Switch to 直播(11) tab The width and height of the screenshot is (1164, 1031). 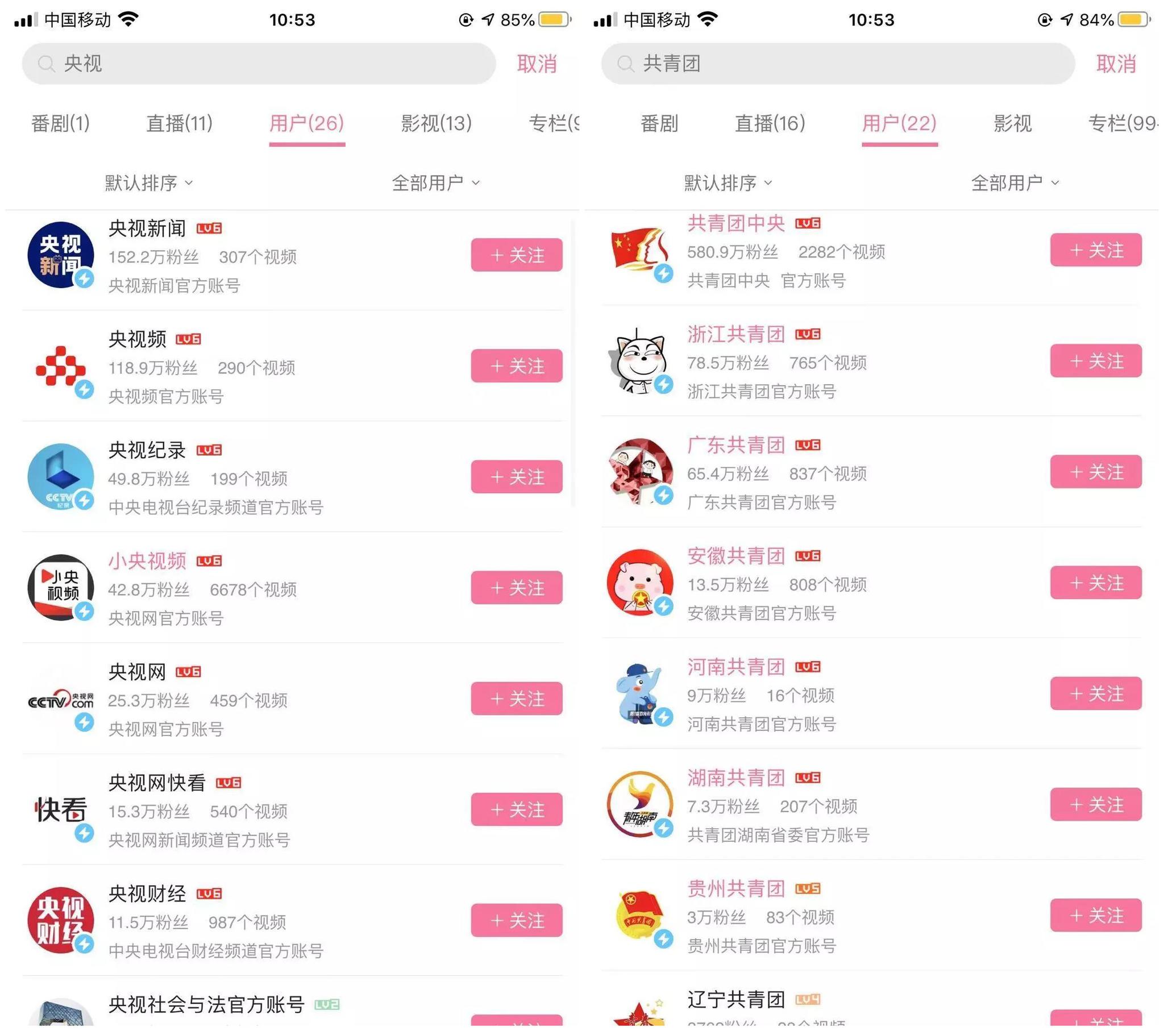(x=180, y=123)
